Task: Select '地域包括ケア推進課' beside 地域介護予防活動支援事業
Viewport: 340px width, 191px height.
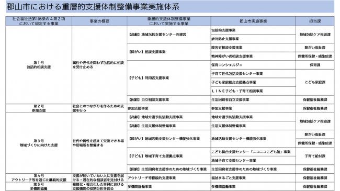Action: (x=315, y=121)
